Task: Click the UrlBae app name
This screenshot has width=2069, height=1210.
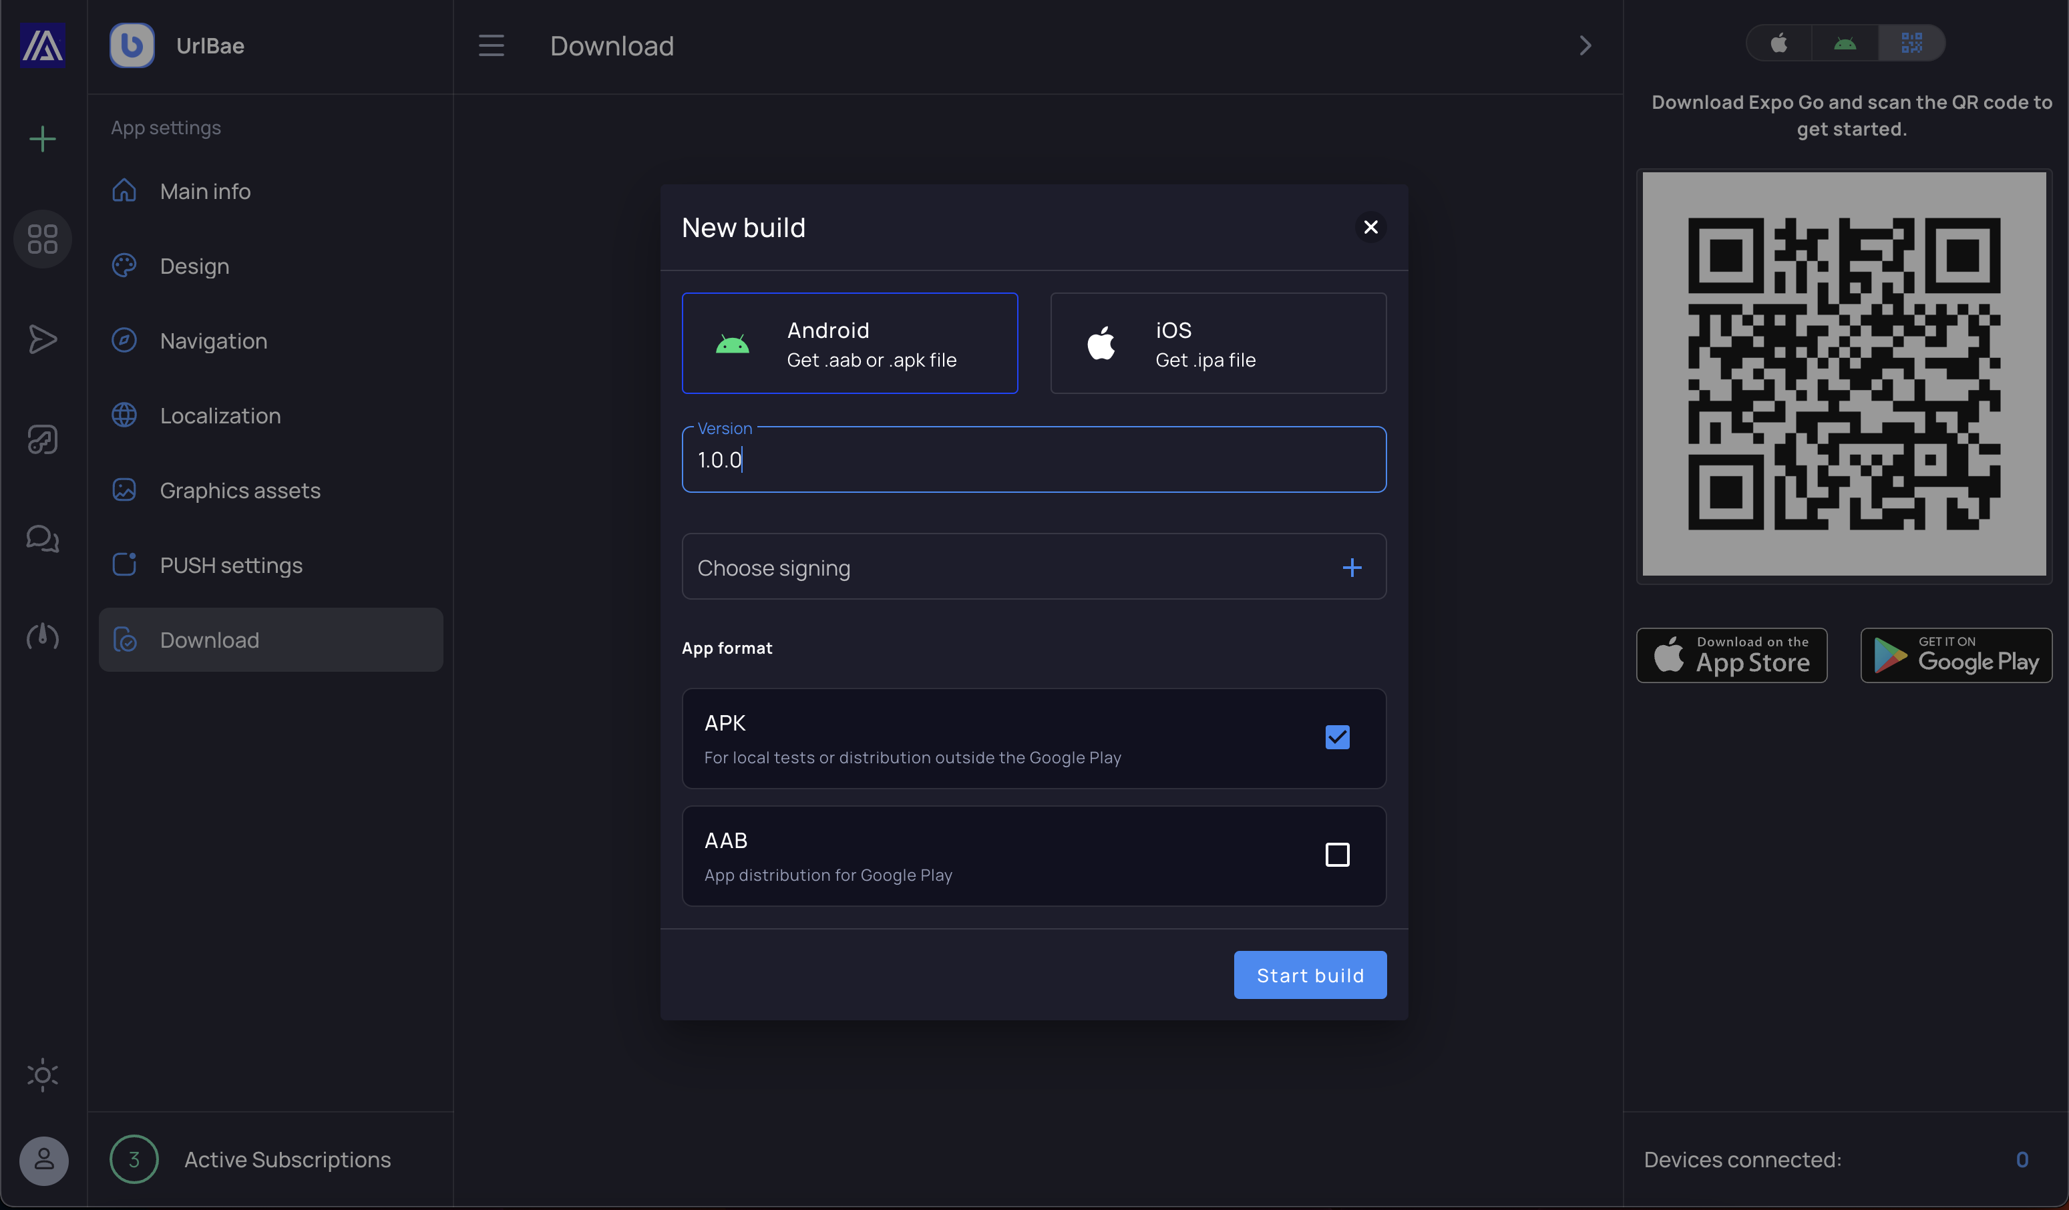Action: point(210,46)
